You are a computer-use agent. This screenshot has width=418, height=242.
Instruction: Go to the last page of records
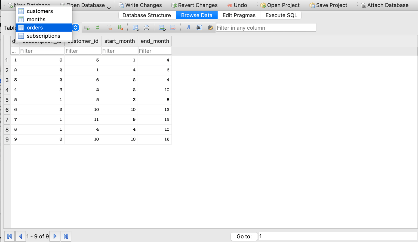click(x=66, y=236)
